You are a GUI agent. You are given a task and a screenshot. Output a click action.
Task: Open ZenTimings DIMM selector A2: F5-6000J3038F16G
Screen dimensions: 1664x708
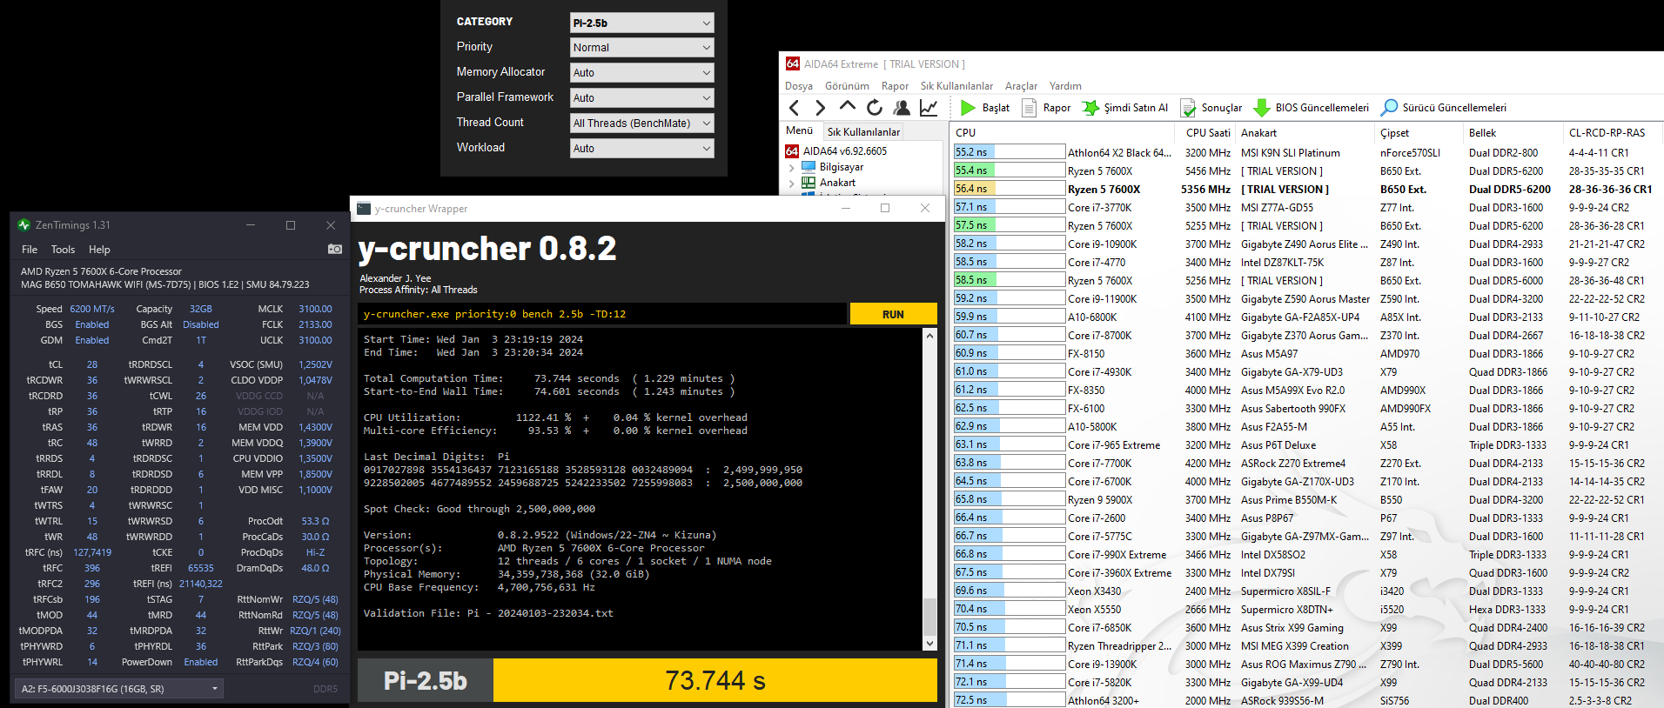119,689
